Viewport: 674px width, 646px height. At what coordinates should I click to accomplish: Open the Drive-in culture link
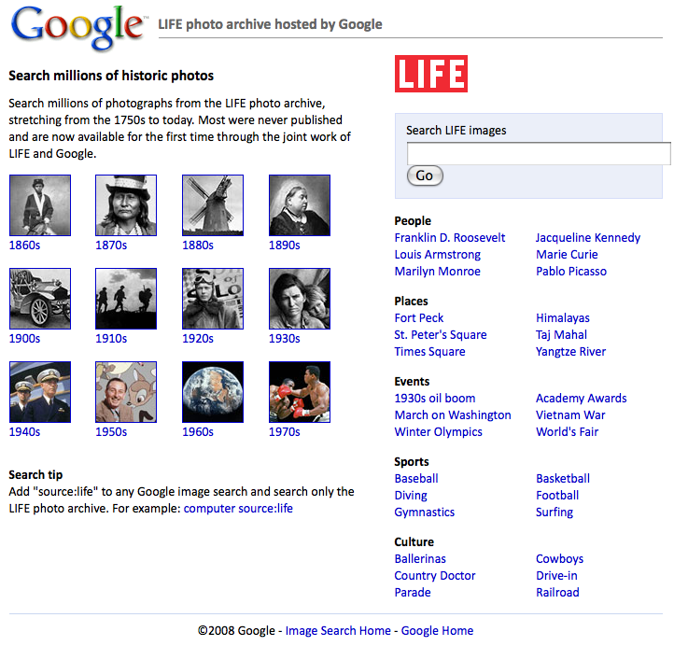pos(556,576)
